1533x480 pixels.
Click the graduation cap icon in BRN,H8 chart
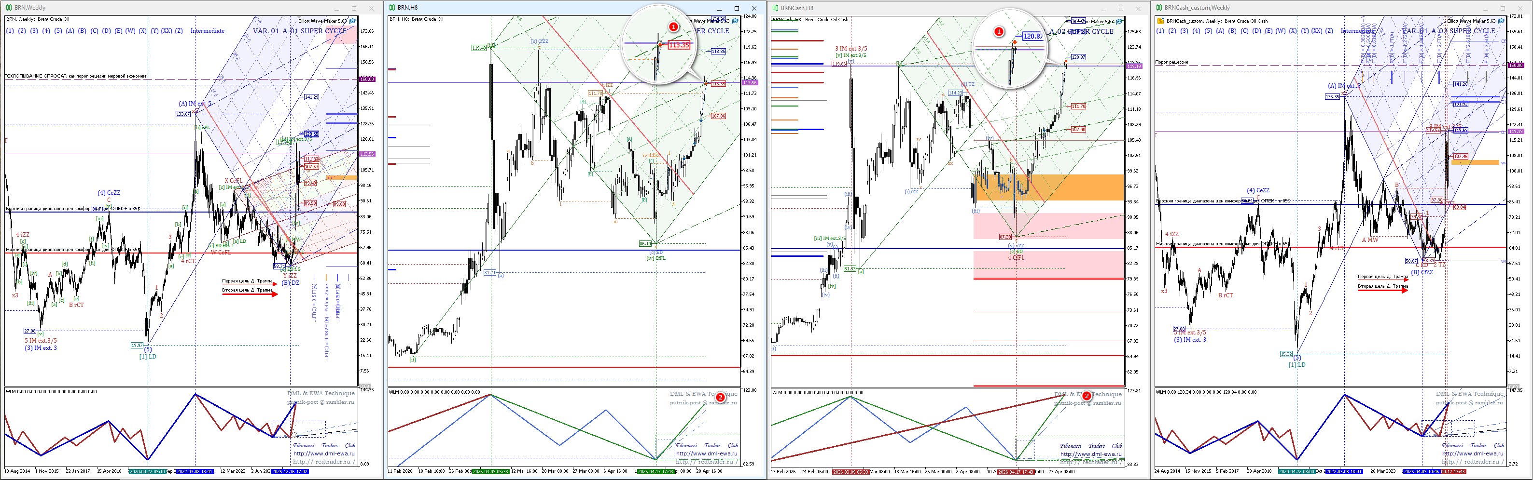(736, 21)
